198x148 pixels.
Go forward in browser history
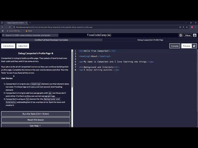(x=6, y=27)
